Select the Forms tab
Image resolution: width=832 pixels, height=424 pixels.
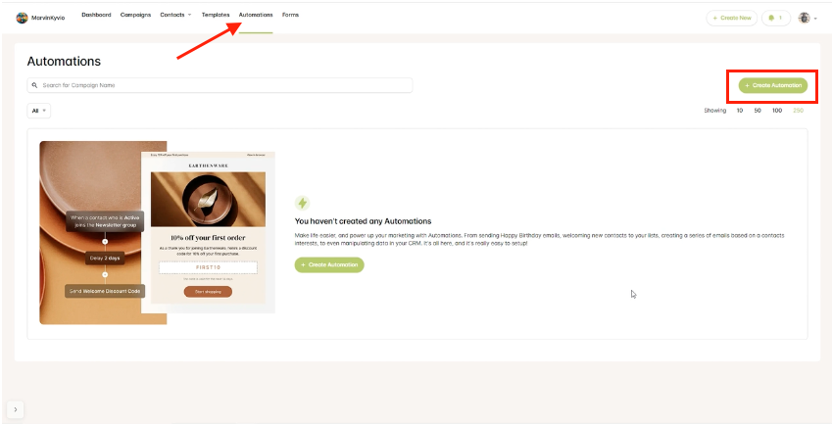tap(290, 16)
